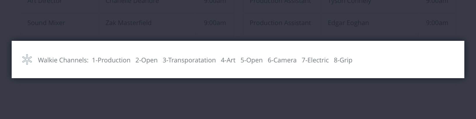Click Production Assistant role beside Edgar Eoghan

[x=280, y=23]
